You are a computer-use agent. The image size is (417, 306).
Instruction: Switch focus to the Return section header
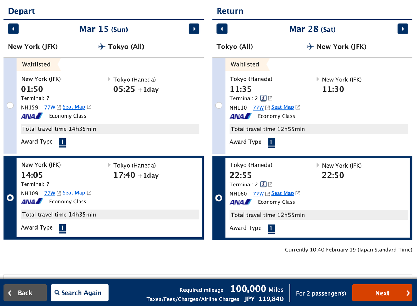[x=229, y=11]
